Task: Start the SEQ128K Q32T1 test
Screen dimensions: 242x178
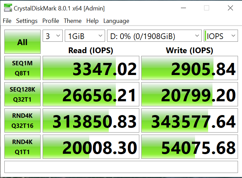Action: pos(22,94)
